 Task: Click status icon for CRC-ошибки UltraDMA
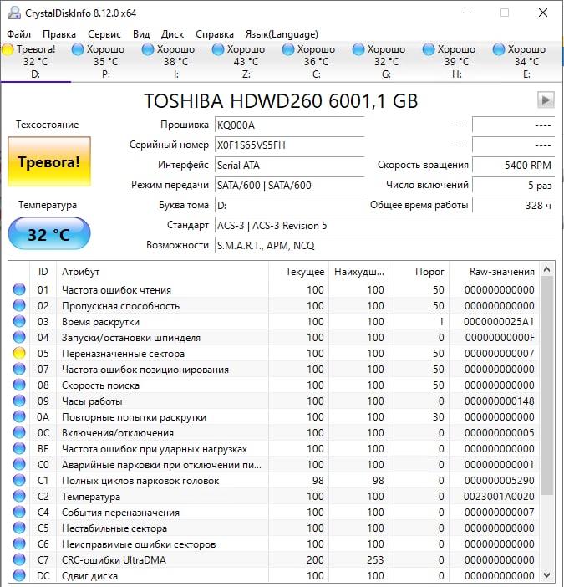point(19,559)
